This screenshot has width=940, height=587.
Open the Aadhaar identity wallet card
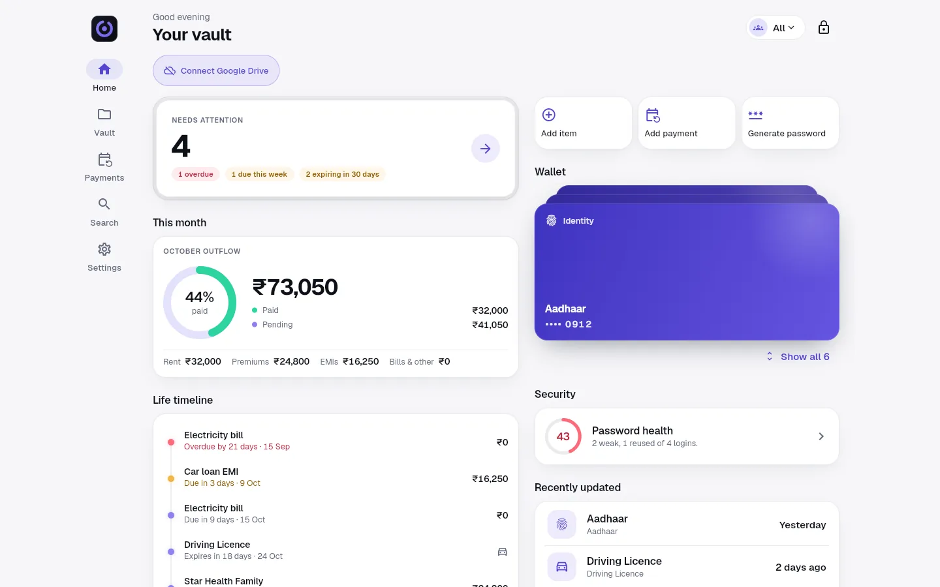pos(687,272)
